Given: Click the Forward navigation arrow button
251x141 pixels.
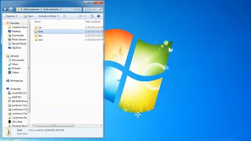Looking at the screenshot, I should (x=11, y=9).
